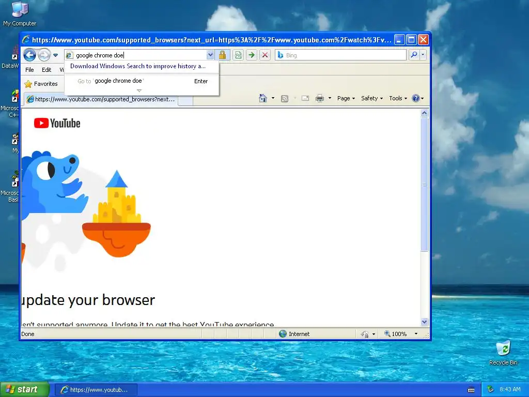Image resolution: width=529 pixels, height=397 pixels.
Task: Expand the dropdown beside the Protected Mode icon
Action: [x=374, y=334]
